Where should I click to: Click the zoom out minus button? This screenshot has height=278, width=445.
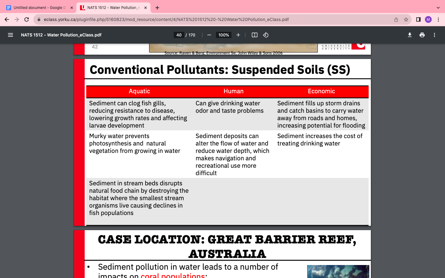tap(209, 35)
